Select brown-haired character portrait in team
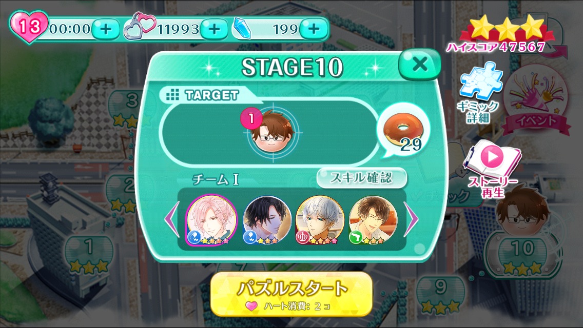The image size is (583, 328). click(x=373, y=220)
